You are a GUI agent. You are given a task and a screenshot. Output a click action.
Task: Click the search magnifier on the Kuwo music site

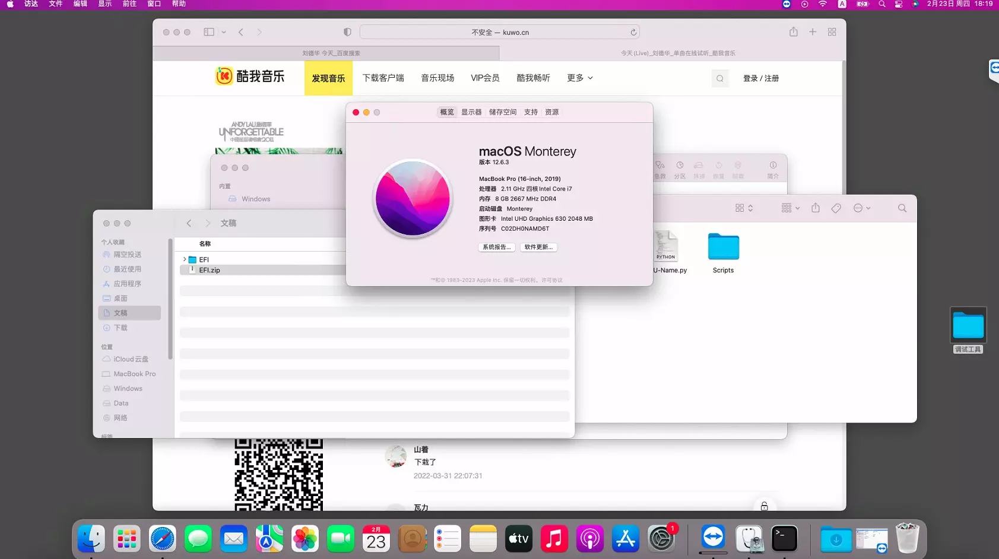(x=719, y=78)
